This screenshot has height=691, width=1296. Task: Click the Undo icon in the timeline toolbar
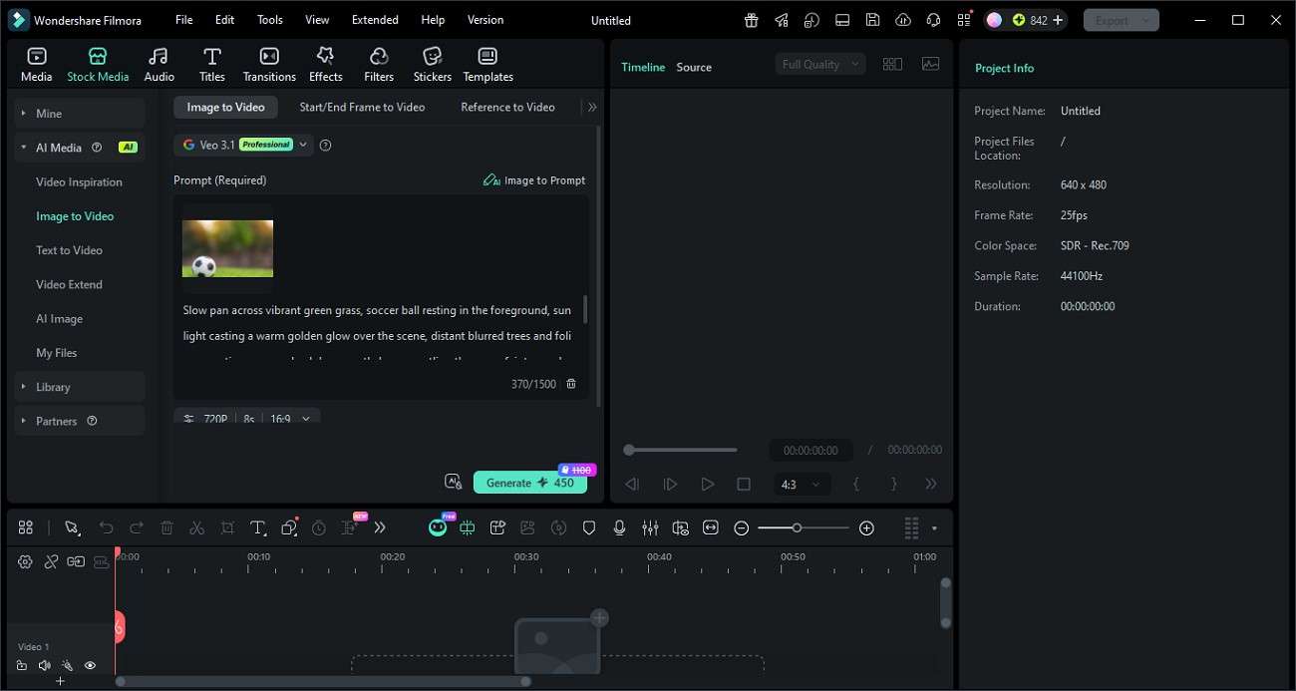click(x=106, y=527)
